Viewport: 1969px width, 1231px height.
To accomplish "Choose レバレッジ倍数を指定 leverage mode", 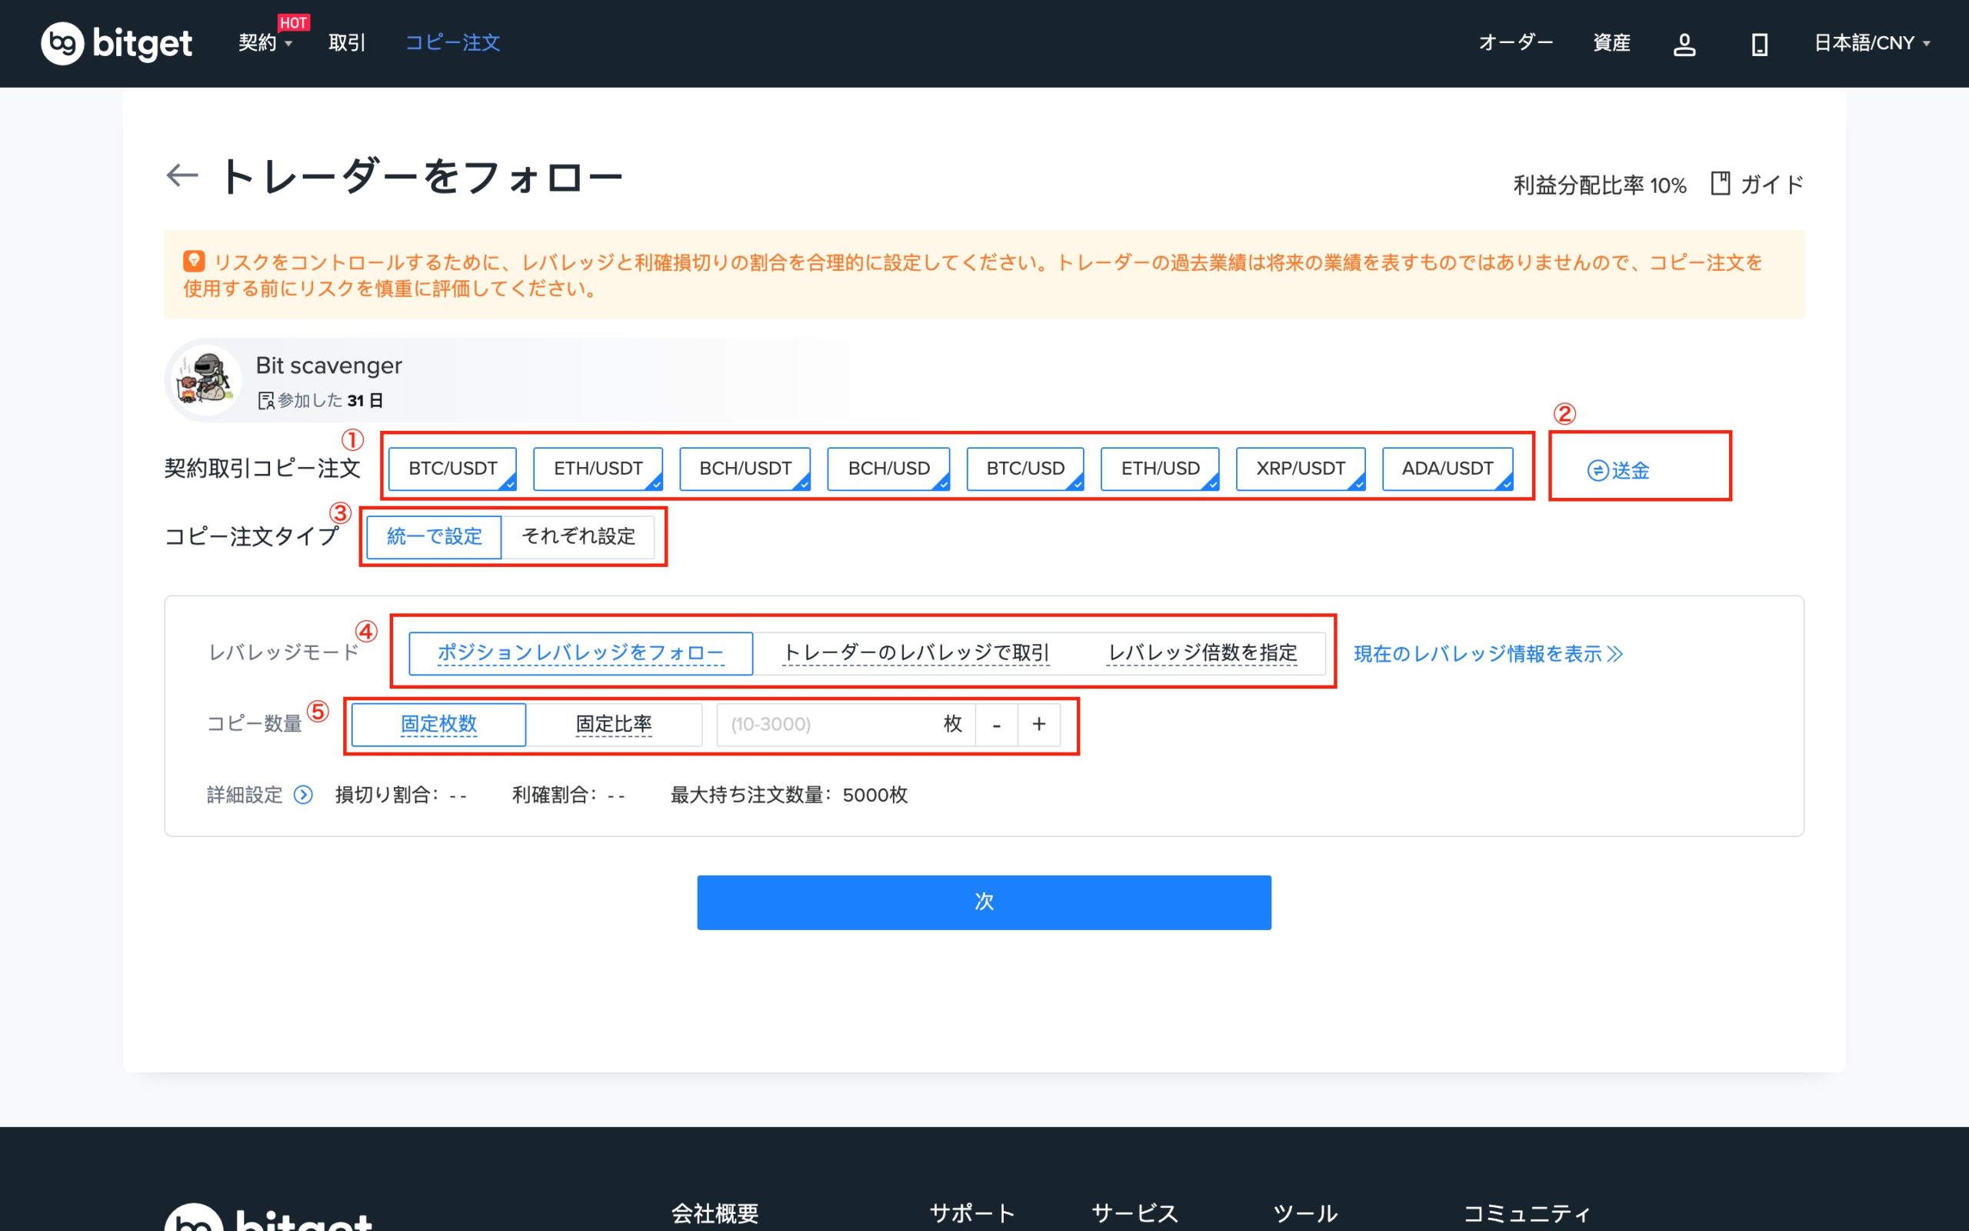I will [x=1201, y=653].
